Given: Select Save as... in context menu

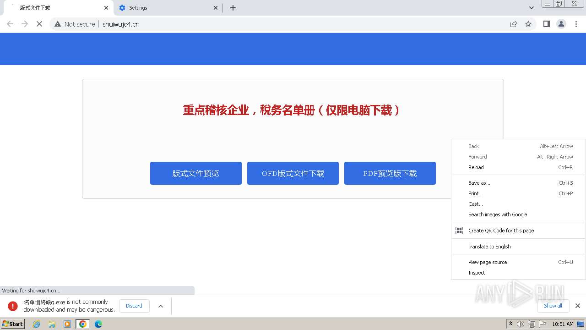Looking at the screenshot, I should [x=518, y=183].
